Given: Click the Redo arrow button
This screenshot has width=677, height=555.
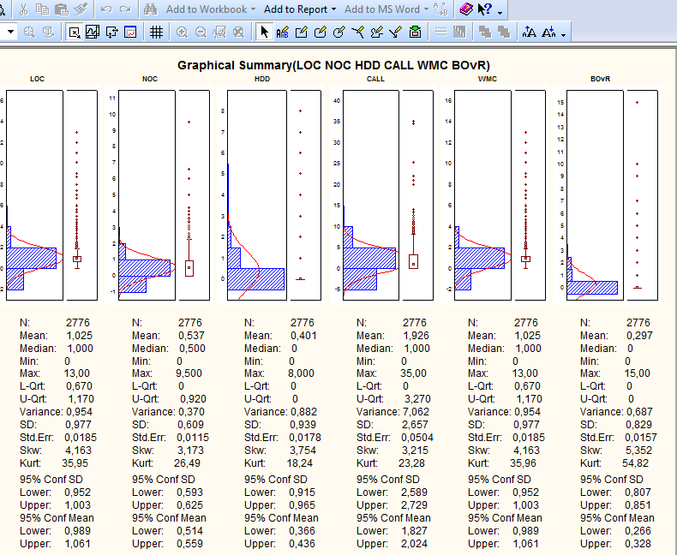Looking at the screenshot, I should click(x=125, y=9).
